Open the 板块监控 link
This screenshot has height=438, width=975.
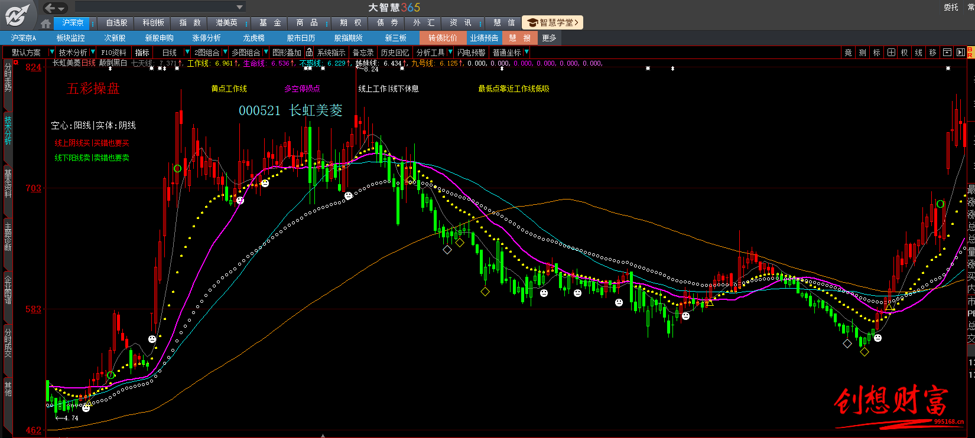tap(71, 38)
